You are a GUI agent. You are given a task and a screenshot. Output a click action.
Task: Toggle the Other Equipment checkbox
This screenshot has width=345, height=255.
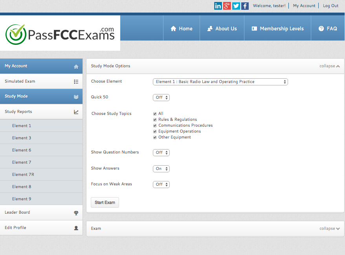[x=155, y=137]
